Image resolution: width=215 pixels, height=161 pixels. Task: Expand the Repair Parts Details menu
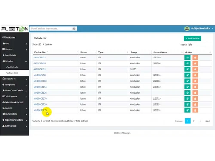(x=15, y=120)
